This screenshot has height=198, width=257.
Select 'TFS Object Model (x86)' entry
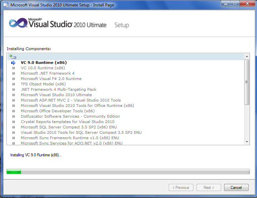coord(43,84)
